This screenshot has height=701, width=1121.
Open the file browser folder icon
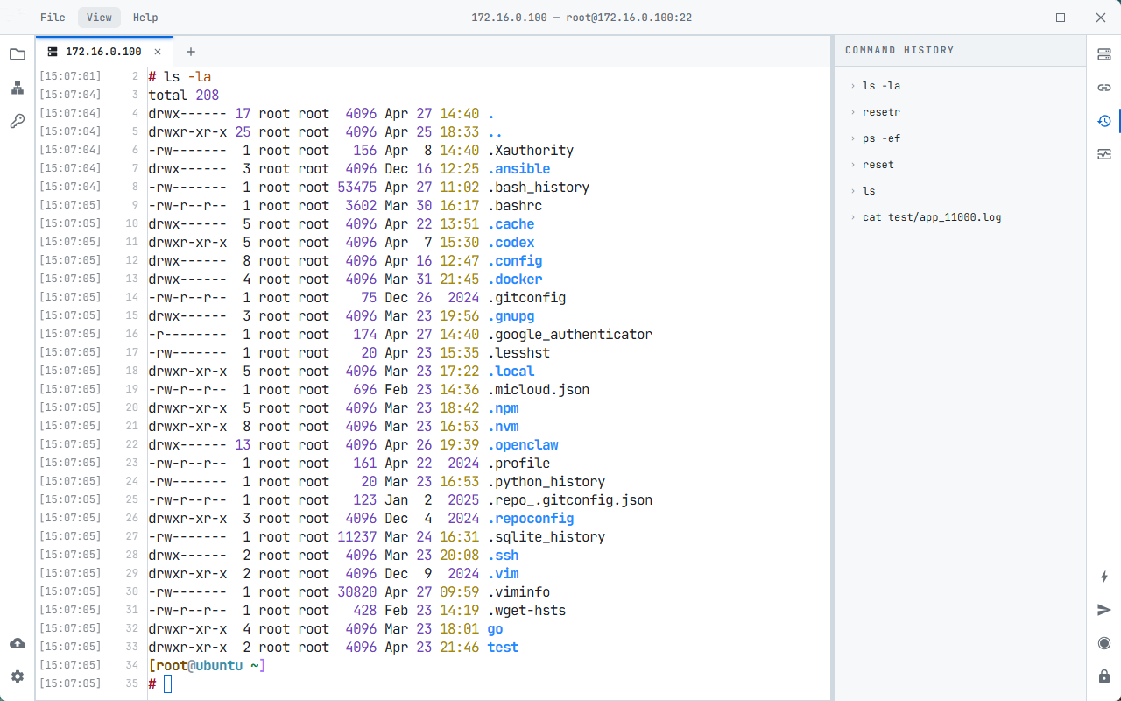point(18,54)
